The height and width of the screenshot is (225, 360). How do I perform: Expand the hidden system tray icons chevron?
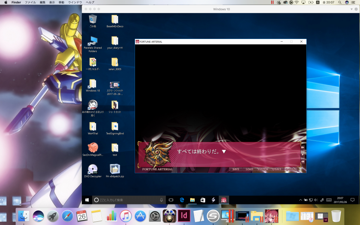(300, 200)
